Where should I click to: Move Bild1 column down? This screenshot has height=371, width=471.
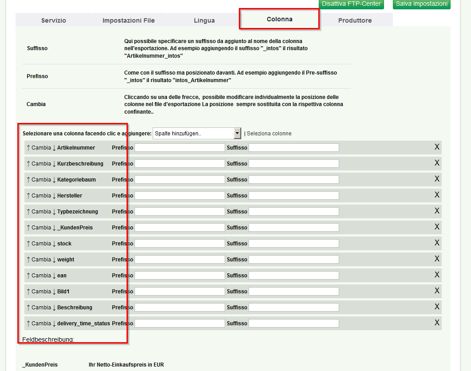point(54,292)
